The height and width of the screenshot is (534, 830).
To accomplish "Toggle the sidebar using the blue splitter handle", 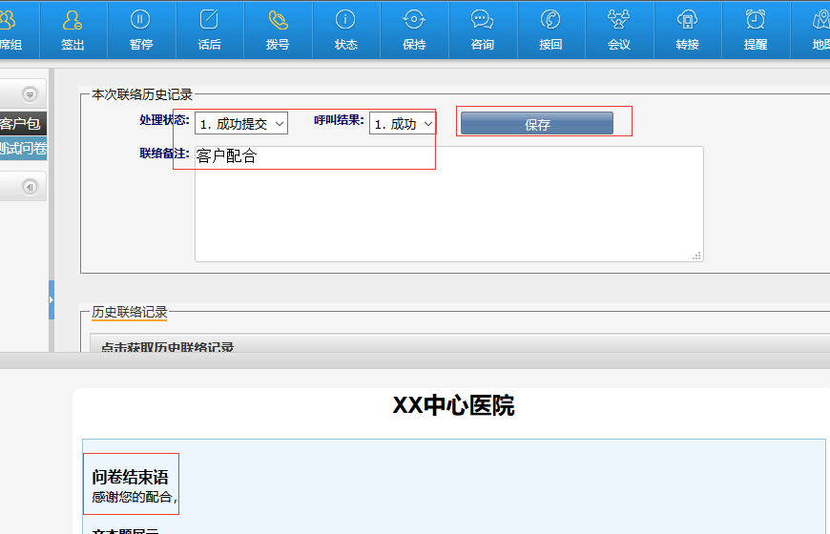I will [x=52, y=300].
